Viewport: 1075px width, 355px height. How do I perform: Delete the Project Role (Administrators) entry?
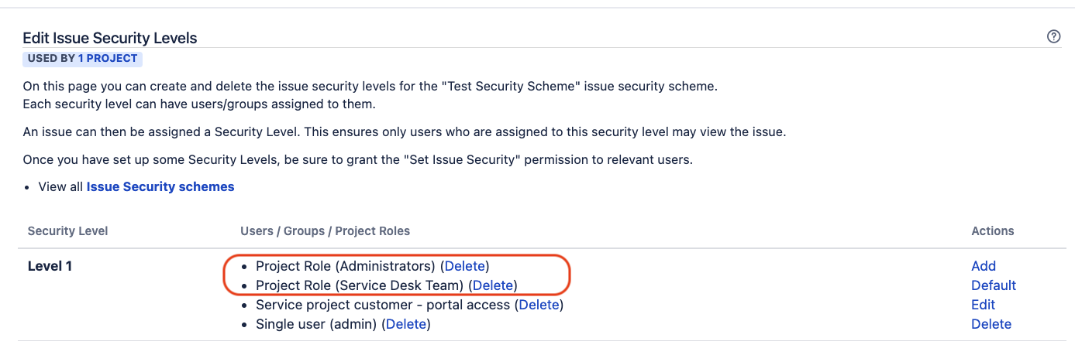point(464,266)
